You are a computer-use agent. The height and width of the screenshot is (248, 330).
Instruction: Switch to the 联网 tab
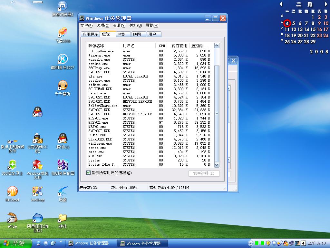(139, 34)
